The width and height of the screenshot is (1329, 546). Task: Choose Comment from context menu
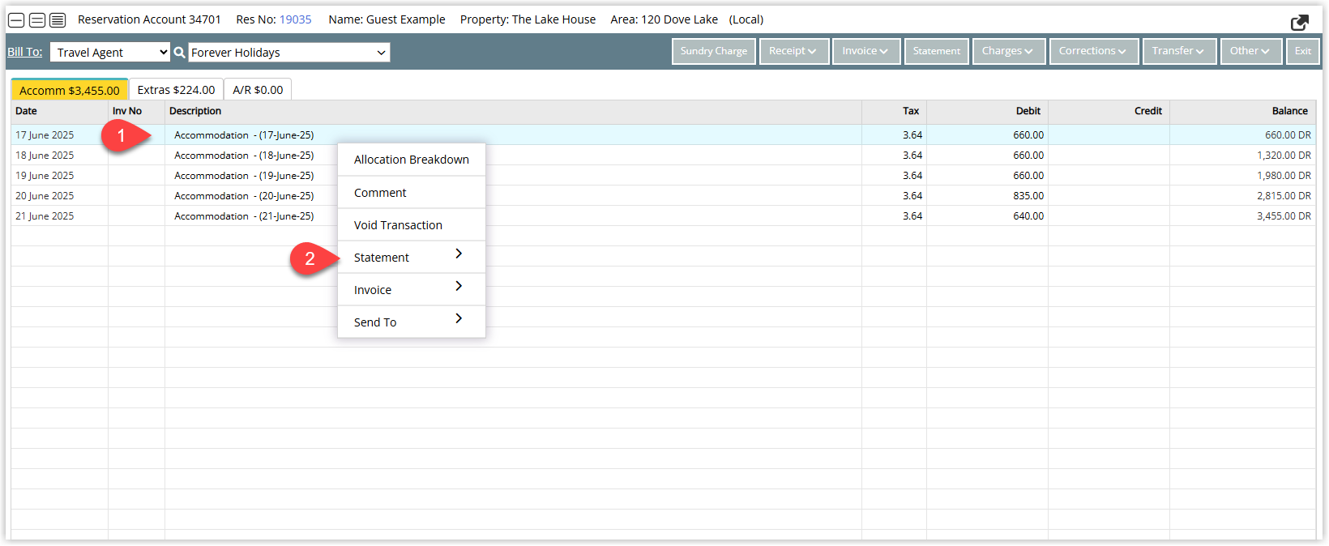tap(412, 193)
